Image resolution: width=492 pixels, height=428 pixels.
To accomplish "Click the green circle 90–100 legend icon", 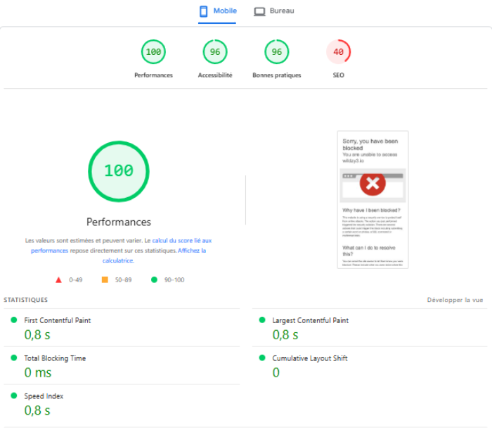I will pyautogui.click(x=154, y=279).
